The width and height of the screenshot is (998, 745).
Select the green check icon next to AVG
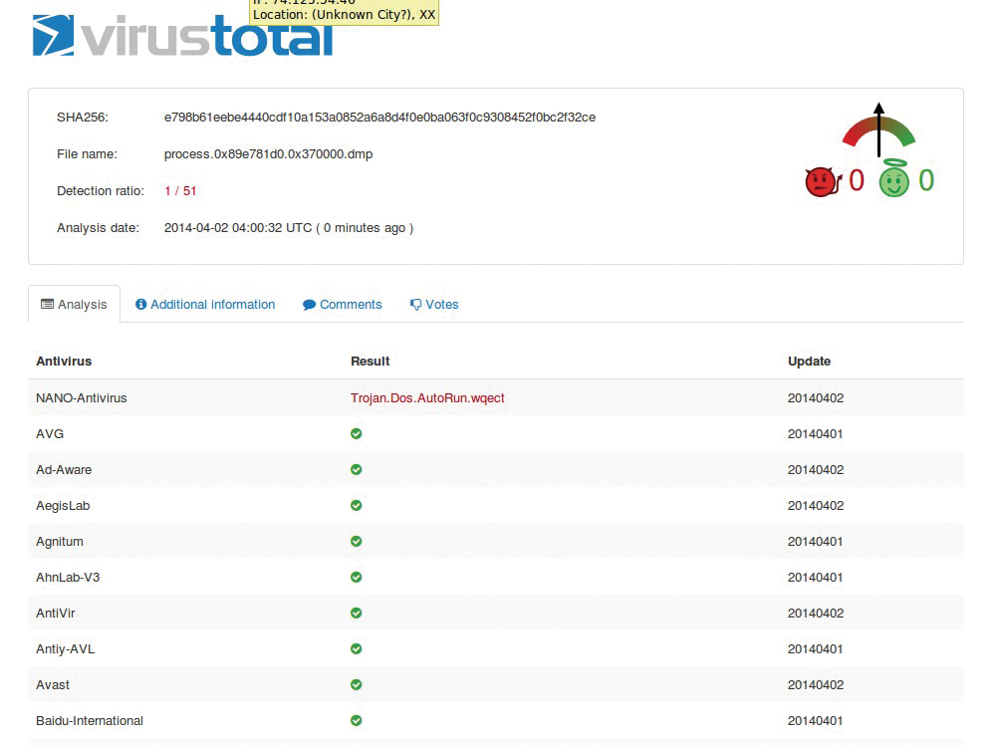tap(356, 433)
